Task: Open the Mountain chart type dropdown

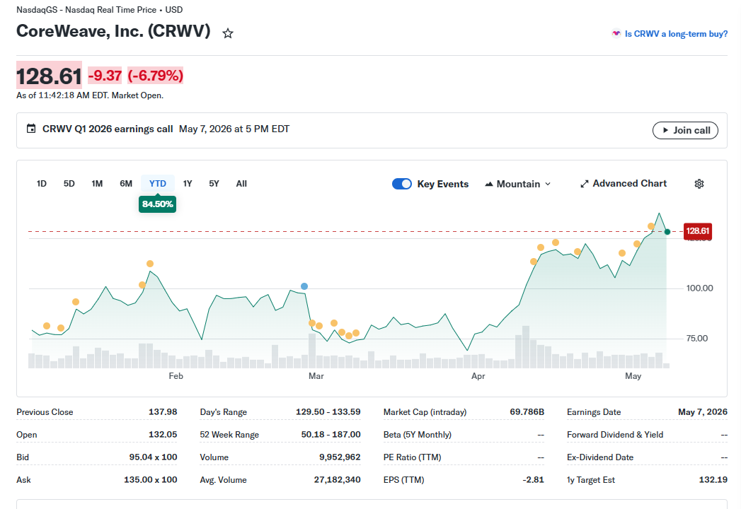Action: click(x=518, y=184)
